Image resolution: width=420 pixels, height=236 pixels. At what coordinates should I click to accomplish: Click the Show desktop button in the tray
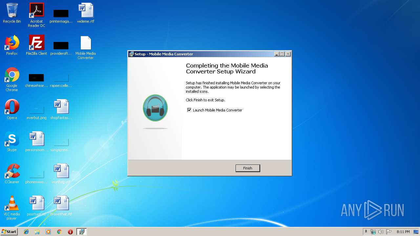click(416, 232)
